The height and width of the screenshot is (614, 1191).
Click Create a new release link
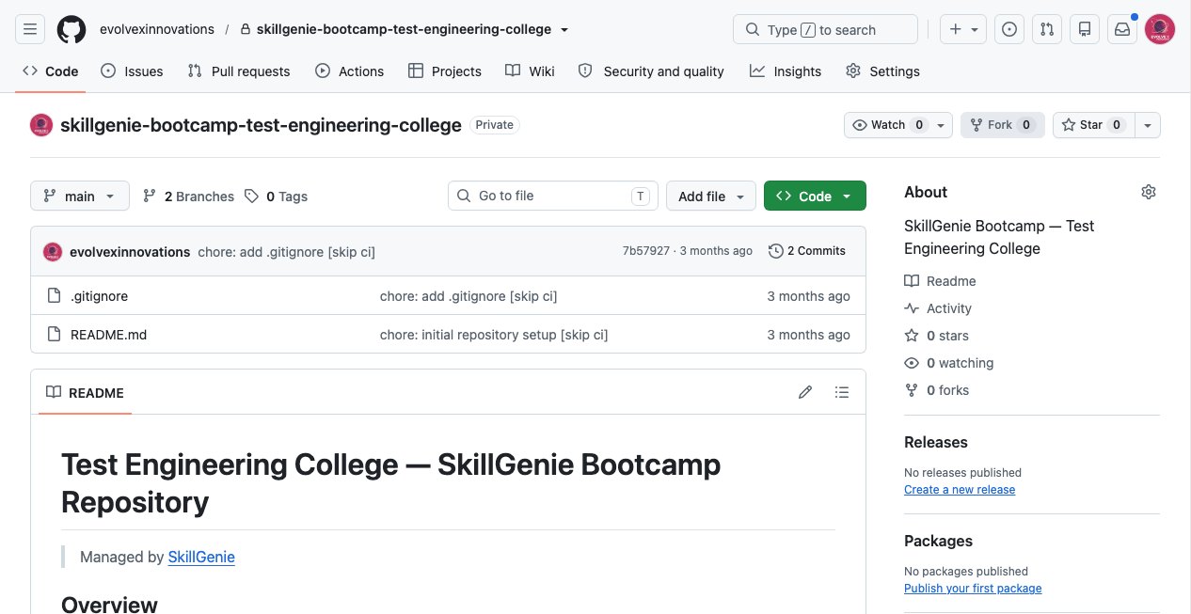pyautogui.click(x=960, y=490)
